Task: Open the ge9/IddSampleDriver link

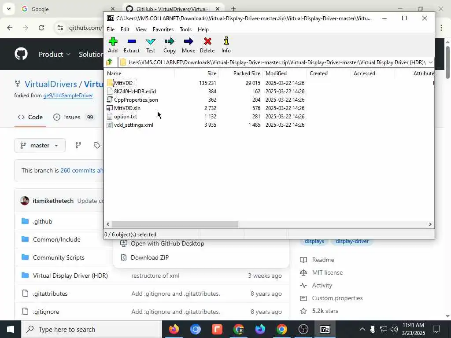Action: [68, 96]
